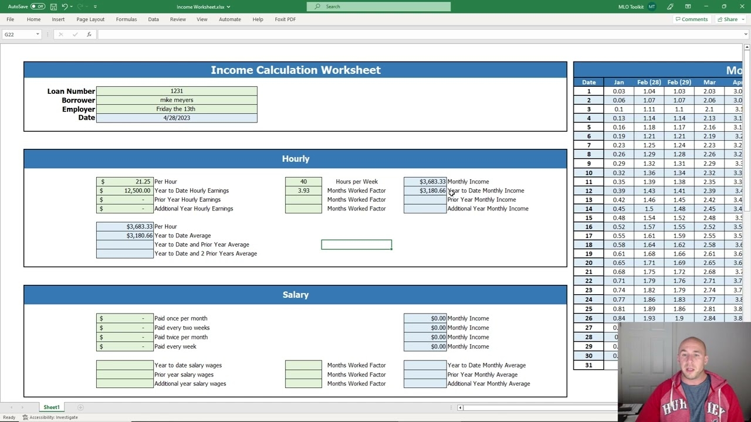
Task: Switch to the Formulas ribbon tab
Action: [126, 19]
